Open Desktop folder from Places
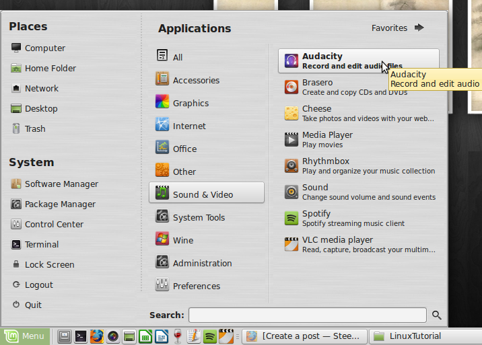Image resolution: width=482 pixels, height=345 pixels. [34, 109]
